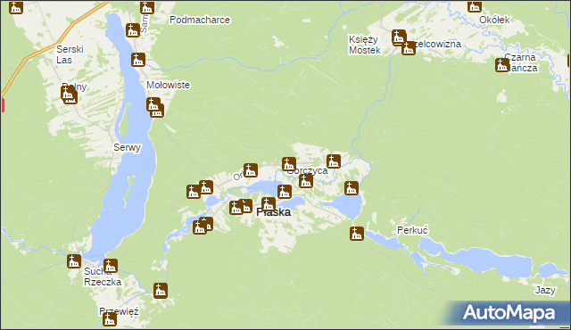Click the shrine icon above Płaska label
571x330 pixels.
tap(269, 204)
